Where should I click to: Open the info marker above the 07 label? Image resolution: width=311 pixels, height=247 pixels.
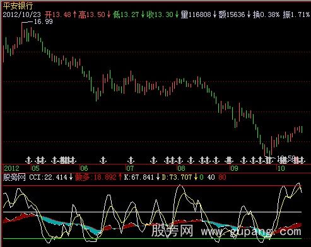[131, 160]
